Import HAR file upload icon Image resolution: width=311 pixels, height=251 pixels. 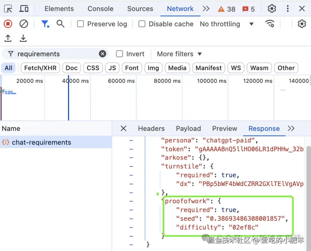[x=8, y=38]
